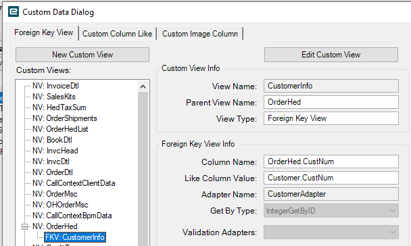411x246 pixels.
Task: Select NV: CallContextBpmData tree node
Action: point(72,216)
